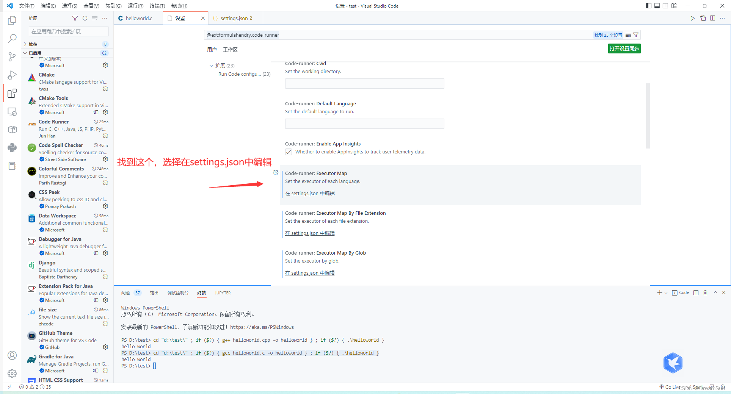Screen dimensions: 731x394
Task: Click the gear beside Executor Map setting
Action: (276, 172)
